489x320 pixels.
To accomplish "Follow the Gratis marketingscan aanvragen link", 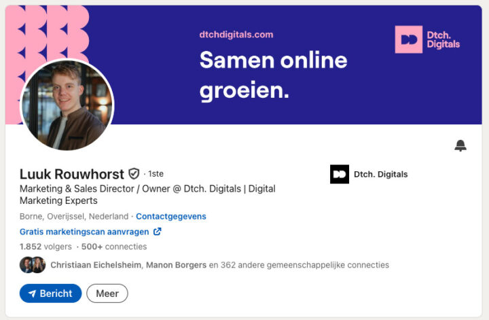I will 84,232.
